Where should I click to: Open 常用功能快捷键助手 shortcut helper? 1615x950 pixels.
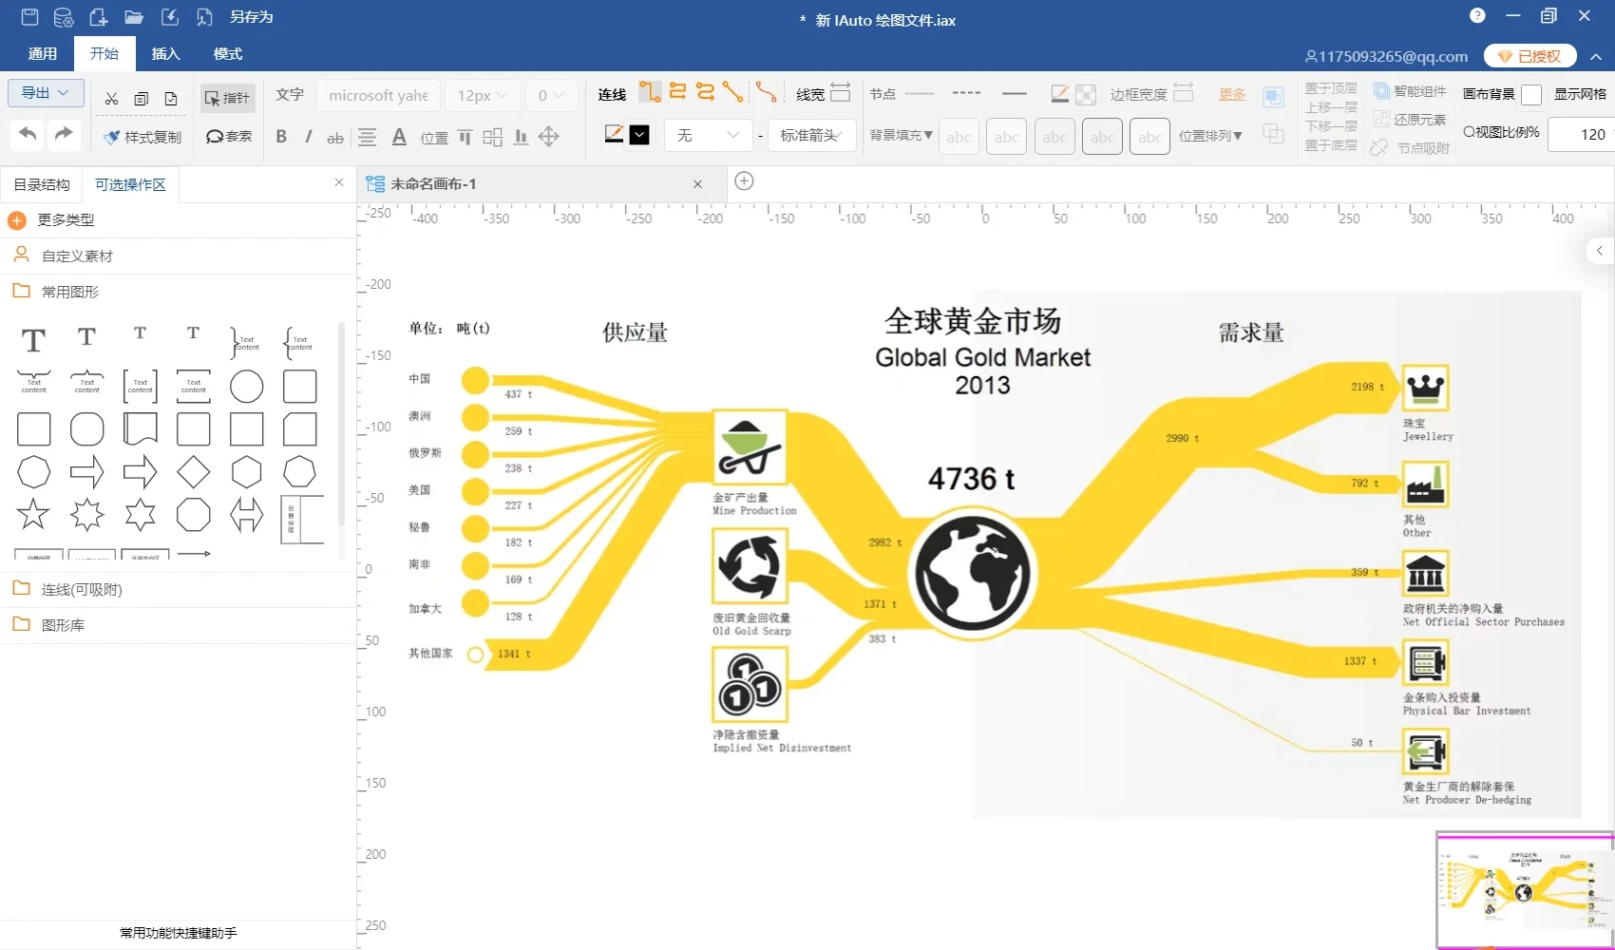[x=179, y=933]
